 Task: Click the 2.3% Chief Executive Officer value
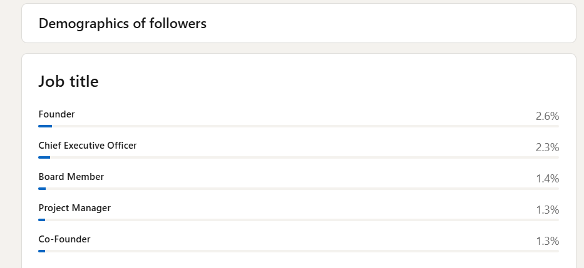click(x=546, y=147)
